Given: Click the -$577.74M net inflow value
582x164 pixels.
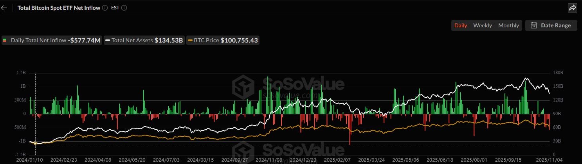Looking at the screenshot, I should click(x=84, y=40).
